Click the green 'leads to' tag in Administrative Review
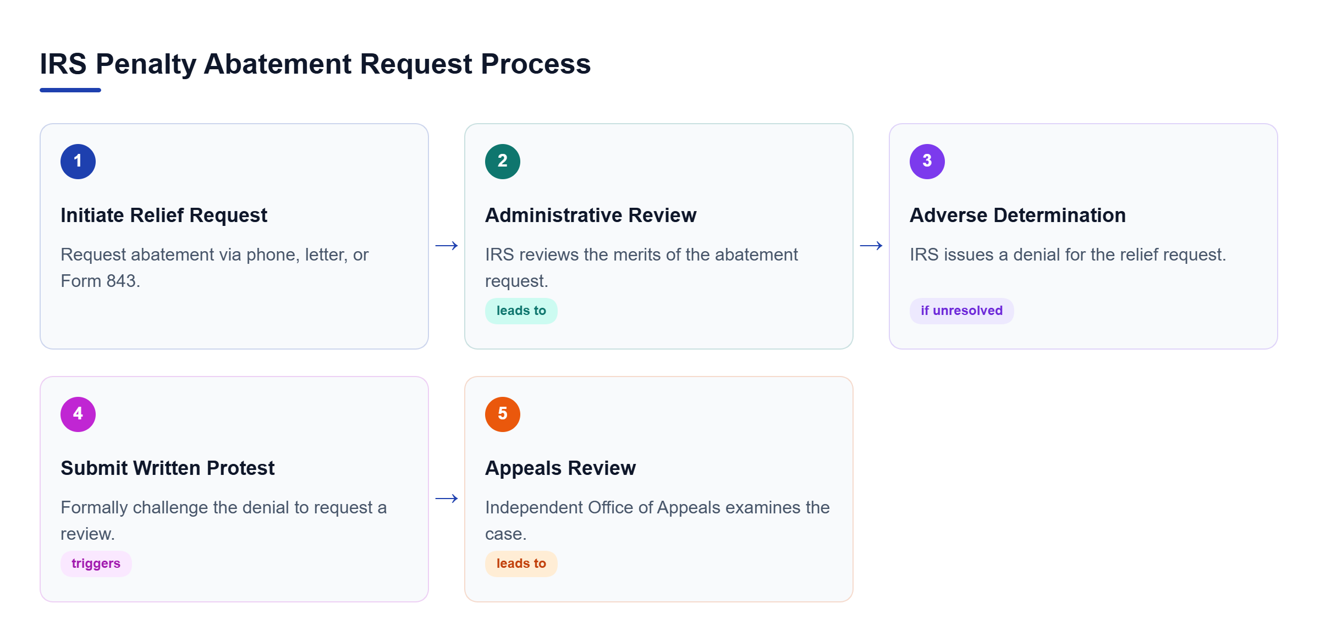 (x=521, y=311)
